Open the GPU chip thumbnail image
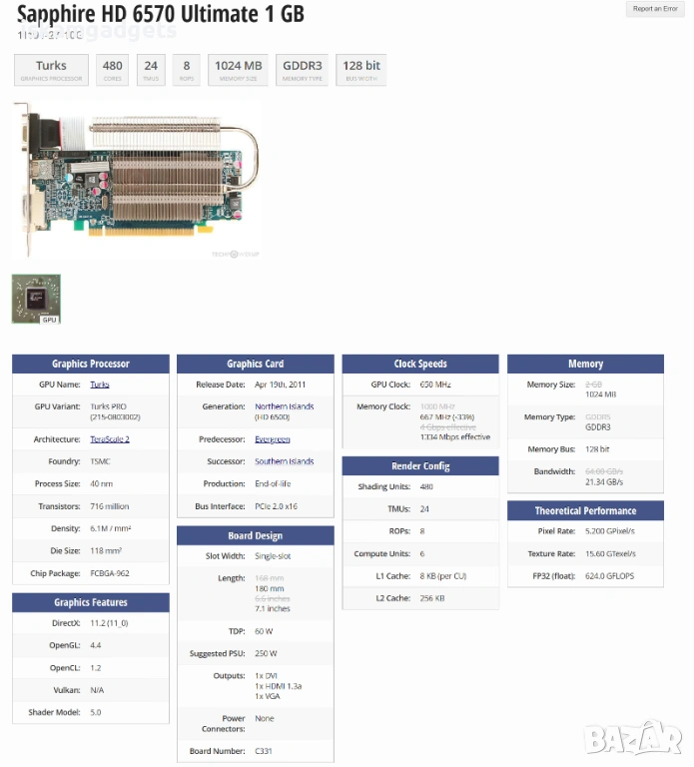694x767 pixels. tap(36, 299)
